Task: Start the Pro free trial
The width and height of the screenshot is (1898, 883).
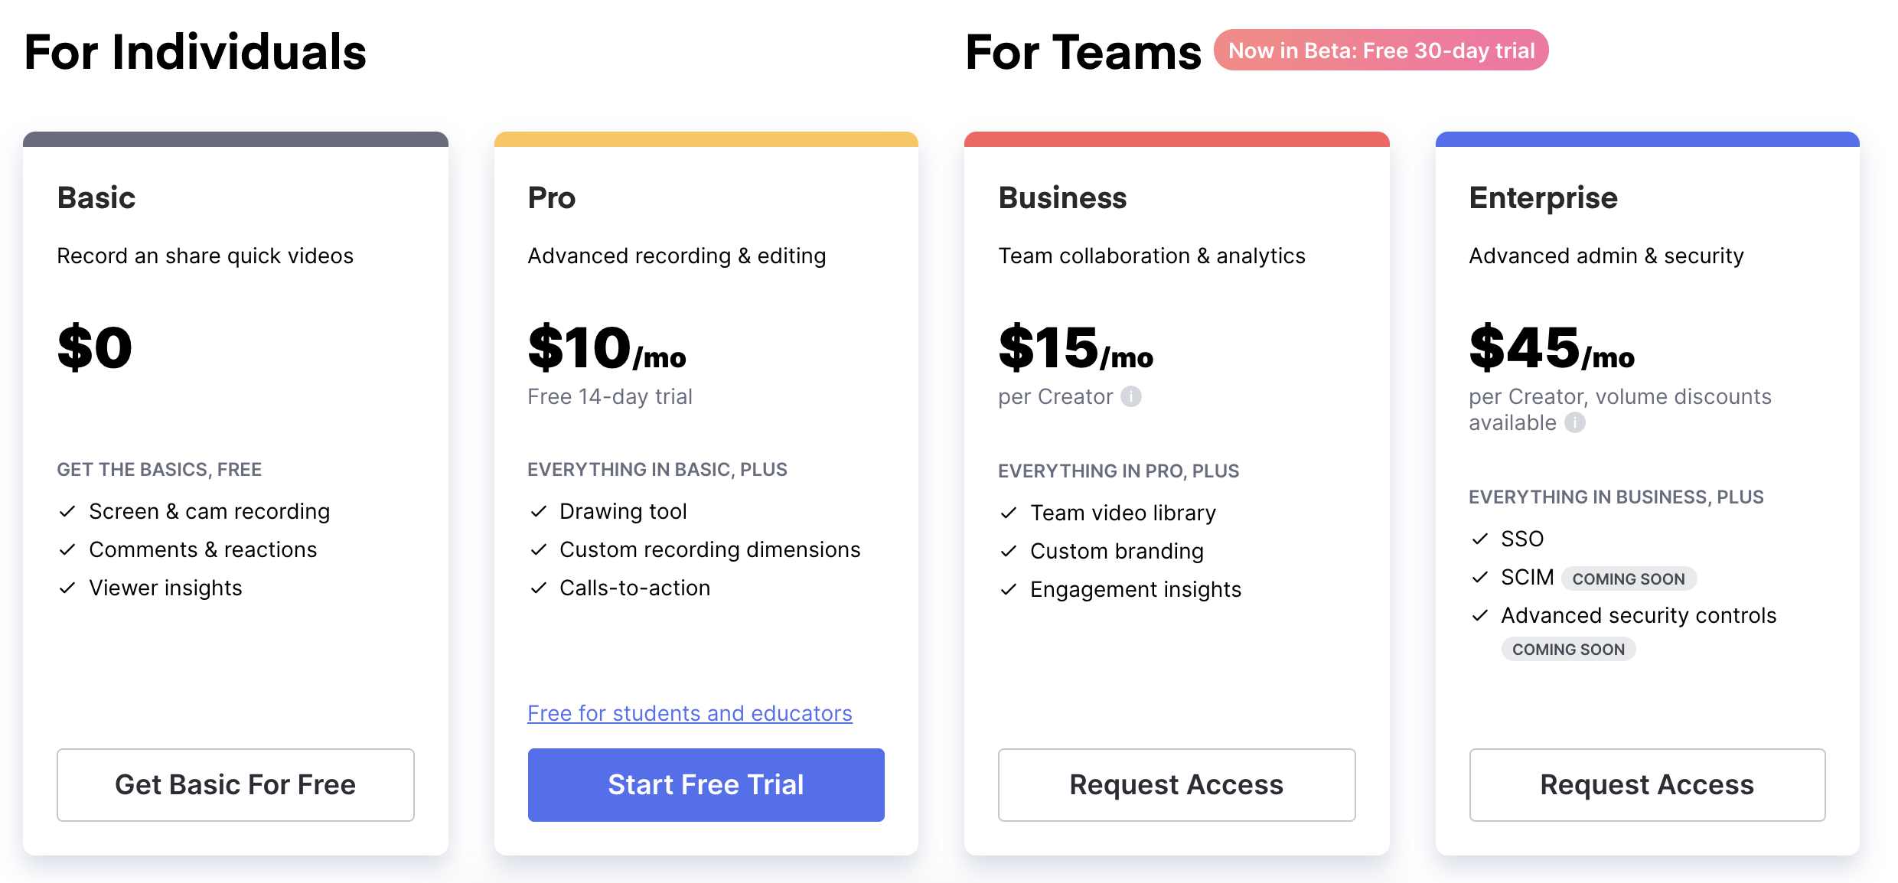Action: click(x=706, y=785)
